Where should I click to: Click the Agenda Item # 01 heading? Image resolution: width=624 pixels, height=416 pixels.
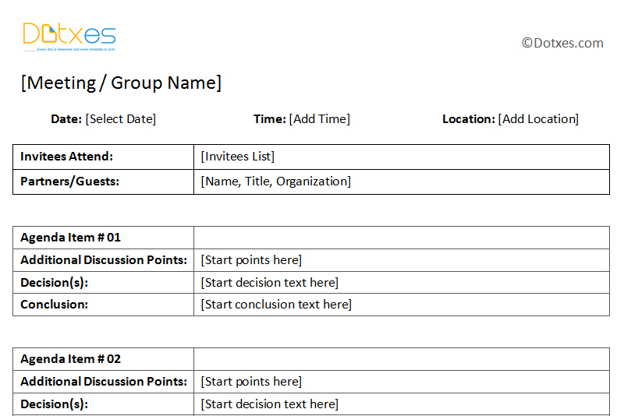[x=70, y=238]
